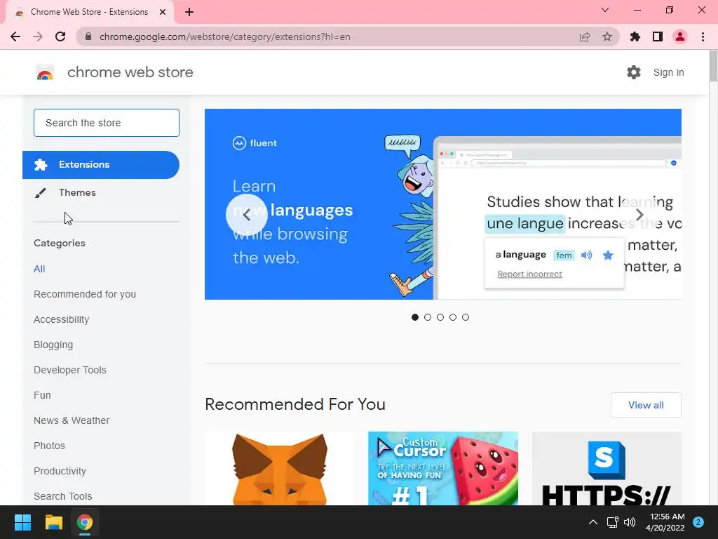This screenshot has height=539, width=718.
Task: Open Chrome's three-dot menu
Action: click(703, 36)
